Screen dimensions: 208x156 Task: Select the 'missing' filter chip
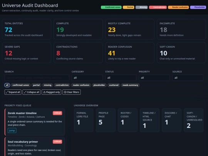pyautogui.click(x=47, y=85)
